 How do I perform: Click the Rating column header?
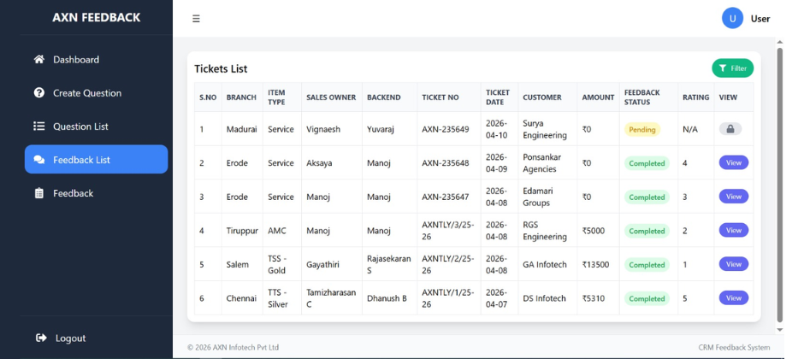tap(695, 97)
